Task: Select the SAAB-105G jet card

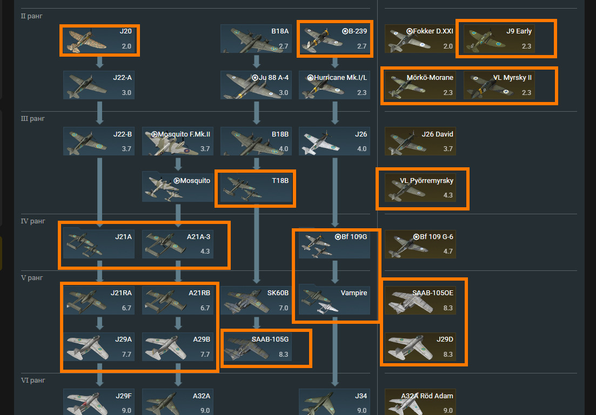Action: point(256,346)
